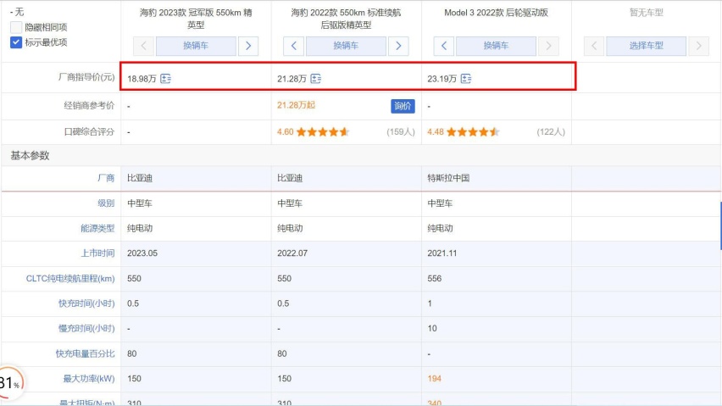Click 换辆车 under 海豹 2022款 标准续航
This screenshot has width=722, height=406.
point(346,46)
